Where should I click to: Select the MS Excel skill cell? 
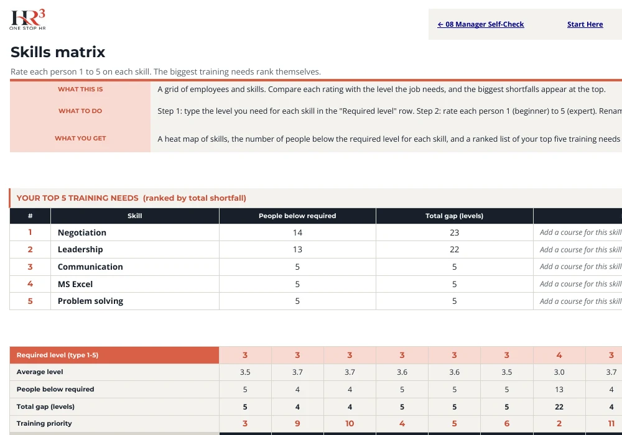135,284
